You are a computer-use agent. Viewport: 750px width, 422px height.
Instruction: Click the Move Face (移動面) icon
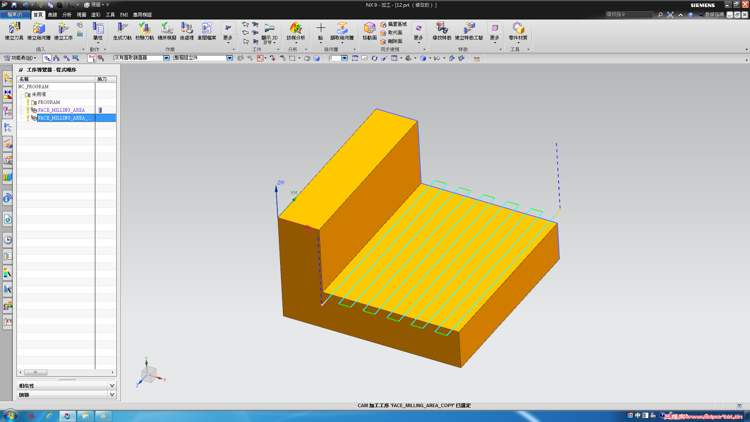point(370,30)
